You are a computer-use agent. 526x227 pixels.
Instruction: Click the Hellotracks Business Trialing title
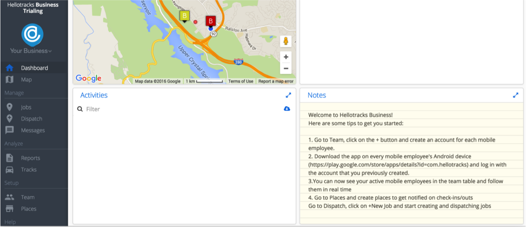[x=33, y=8]
